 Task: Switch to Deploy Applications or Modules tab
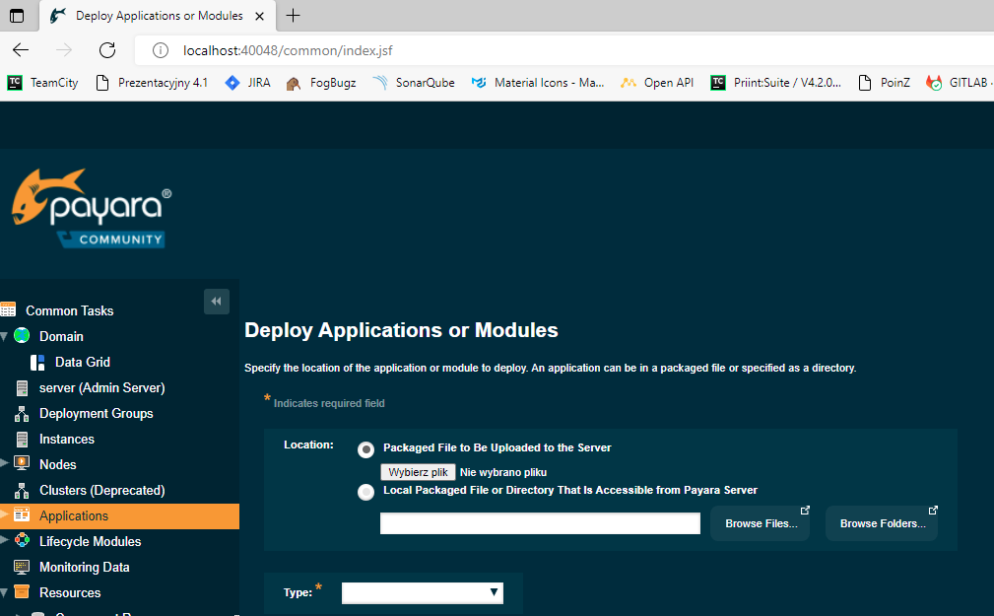(x=158, y=16)
